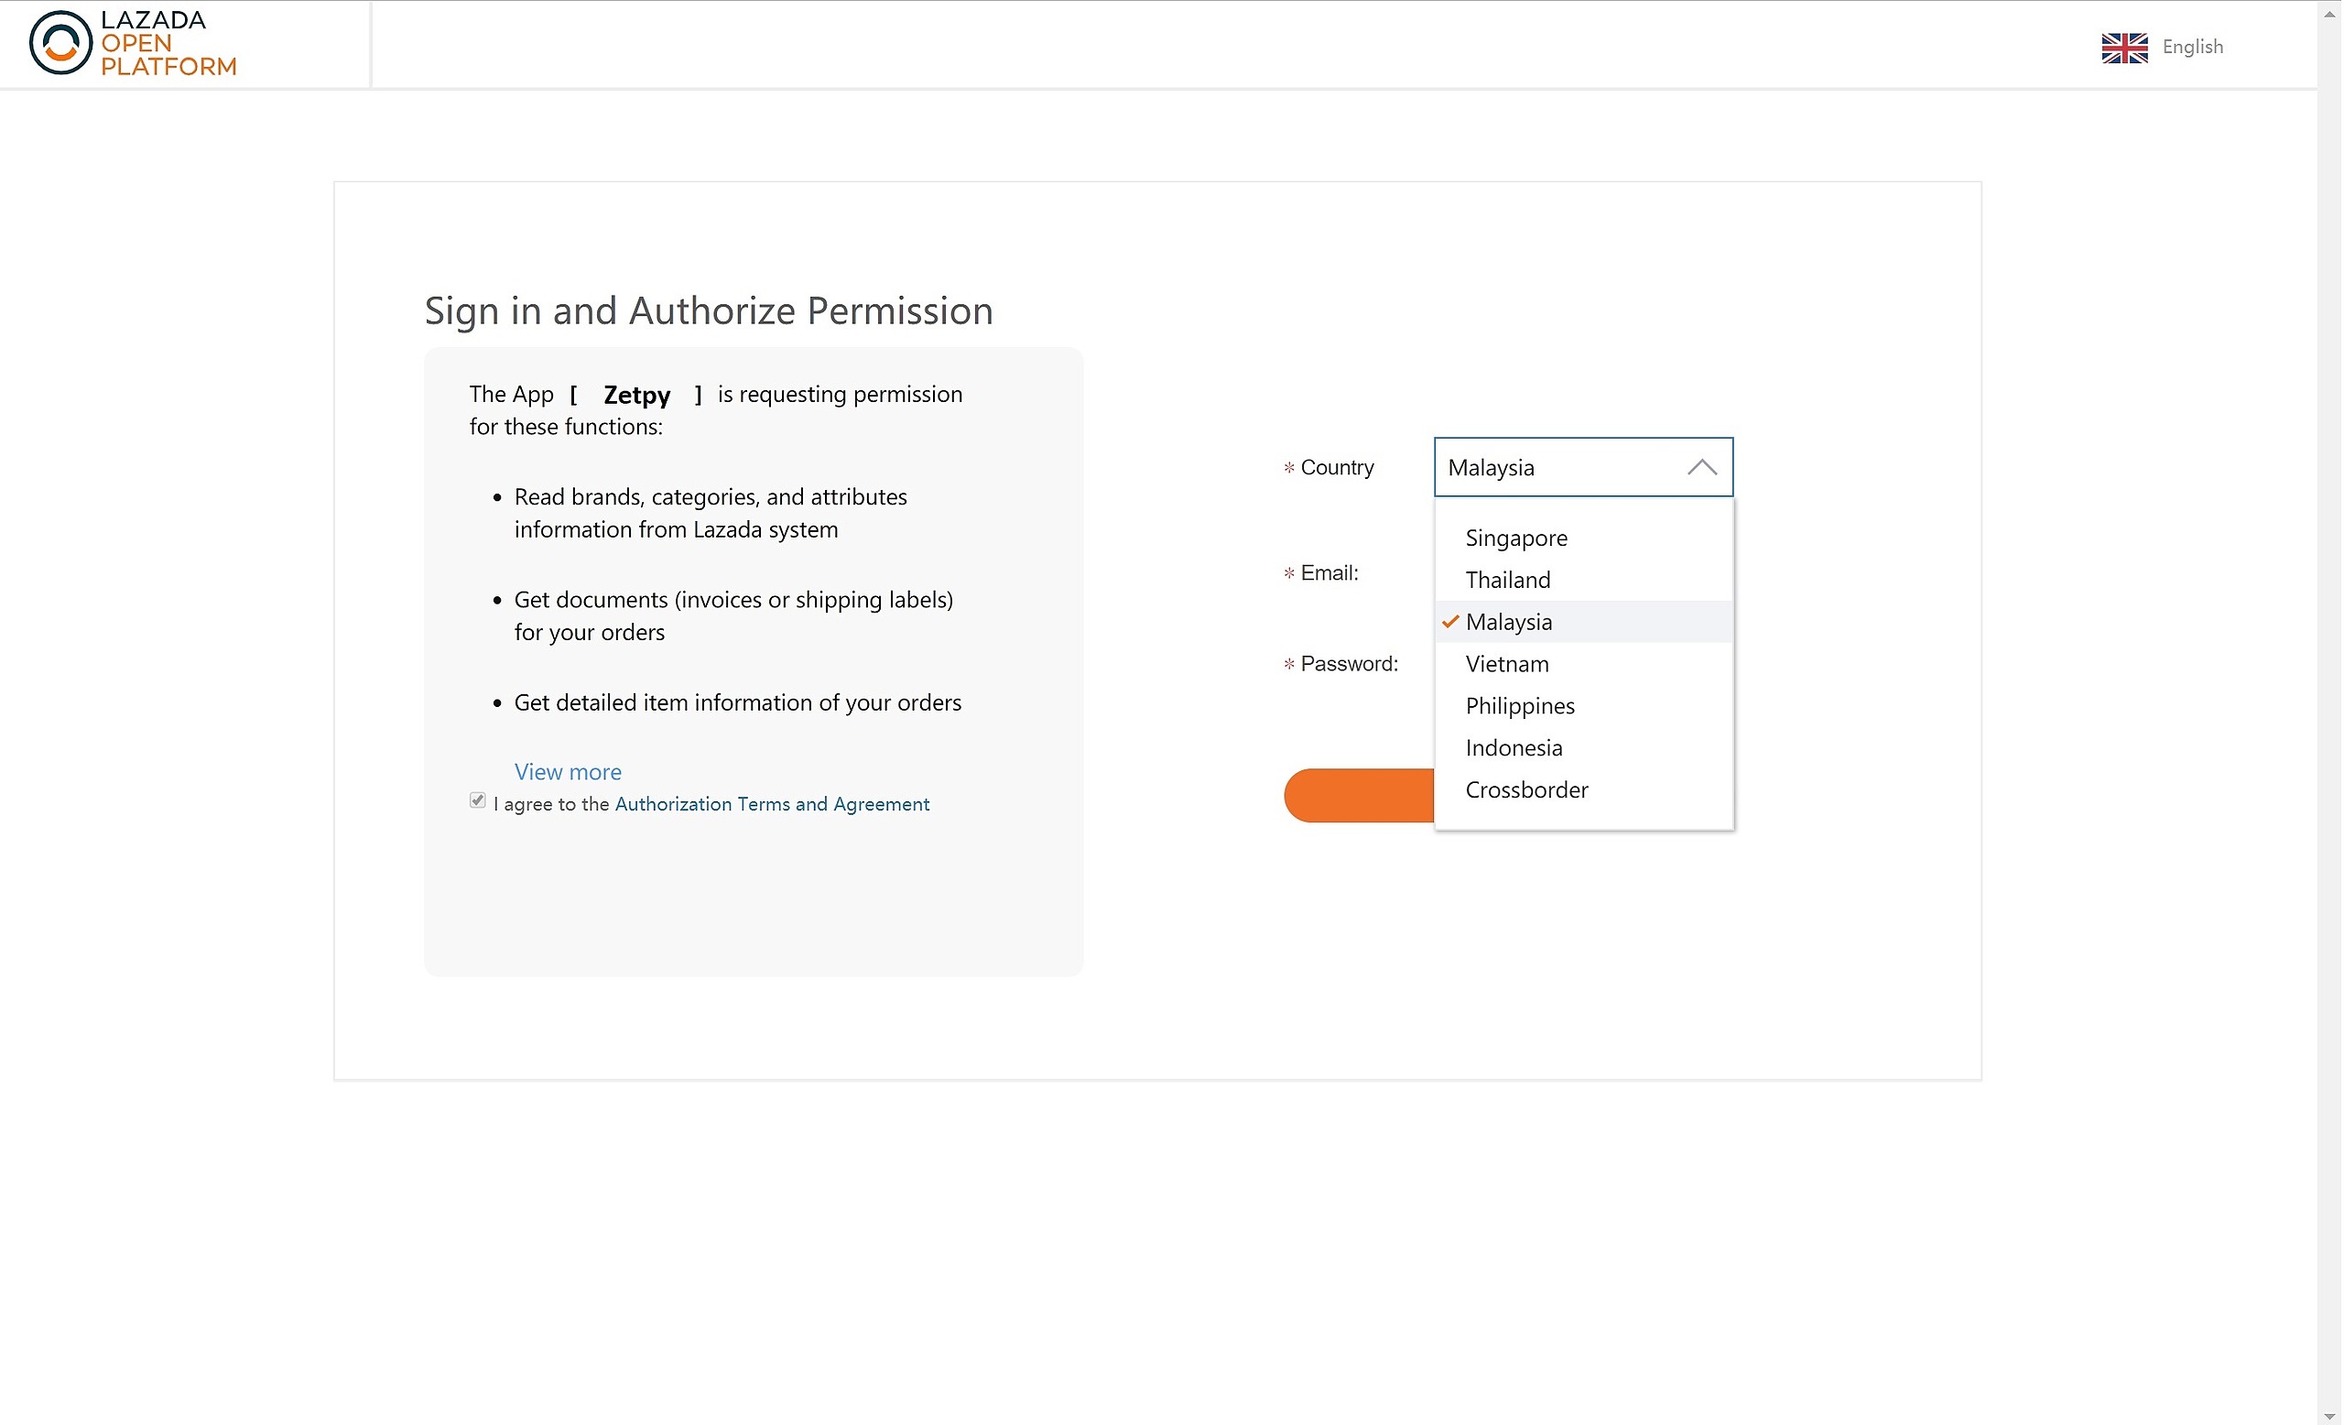The width and height of the screenshot is (2344, 1425).
Task: Click the UK flag language icon
Action: [x=2125, y=48]
